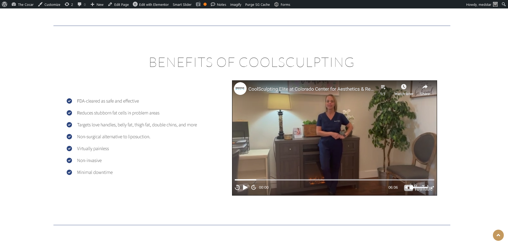508x245 pixels.
Task: Rewind the video 10 seconds
Action: (237, 187)
